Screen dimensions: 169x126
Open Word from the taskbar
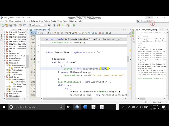click(85, 107)
